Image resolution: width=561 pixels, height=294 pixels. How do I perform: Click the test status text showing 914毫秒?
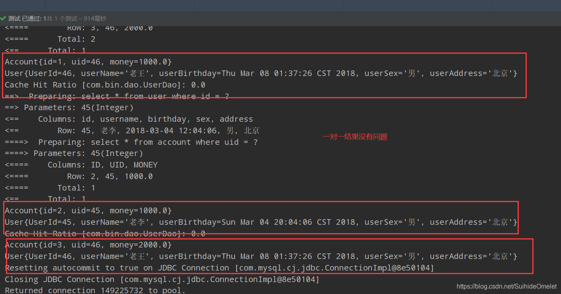[57, 18]
